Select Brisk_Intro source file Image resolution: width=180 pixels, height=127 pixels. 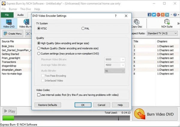point(8,46)
